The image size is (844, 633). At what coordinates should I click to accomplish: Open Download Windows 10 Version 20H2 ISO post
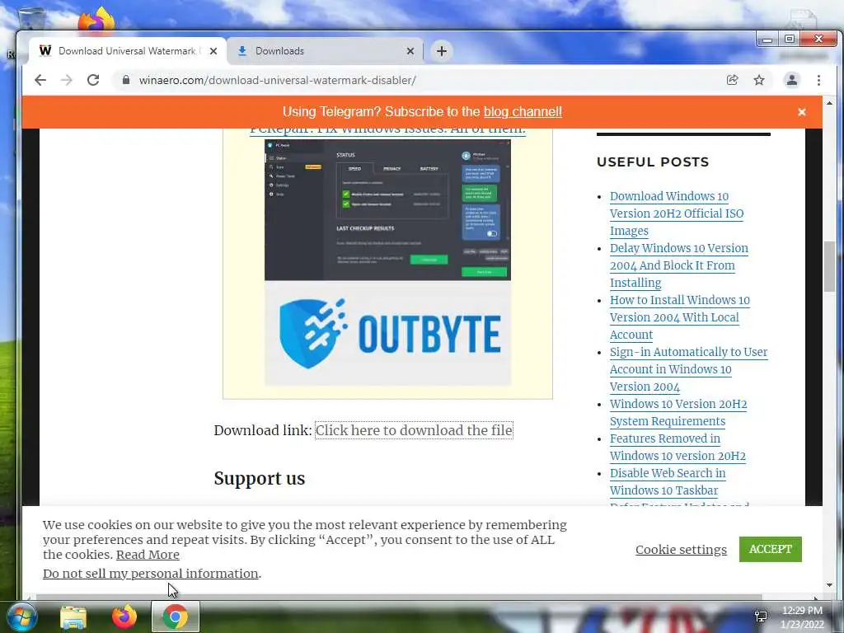tap(677, 213)
